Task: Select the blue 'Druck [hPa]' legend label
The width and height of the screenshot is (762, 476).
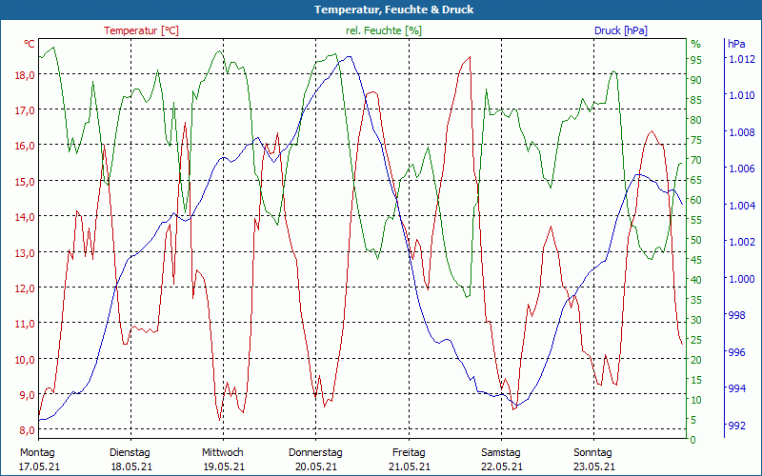Action: (621, 30)
